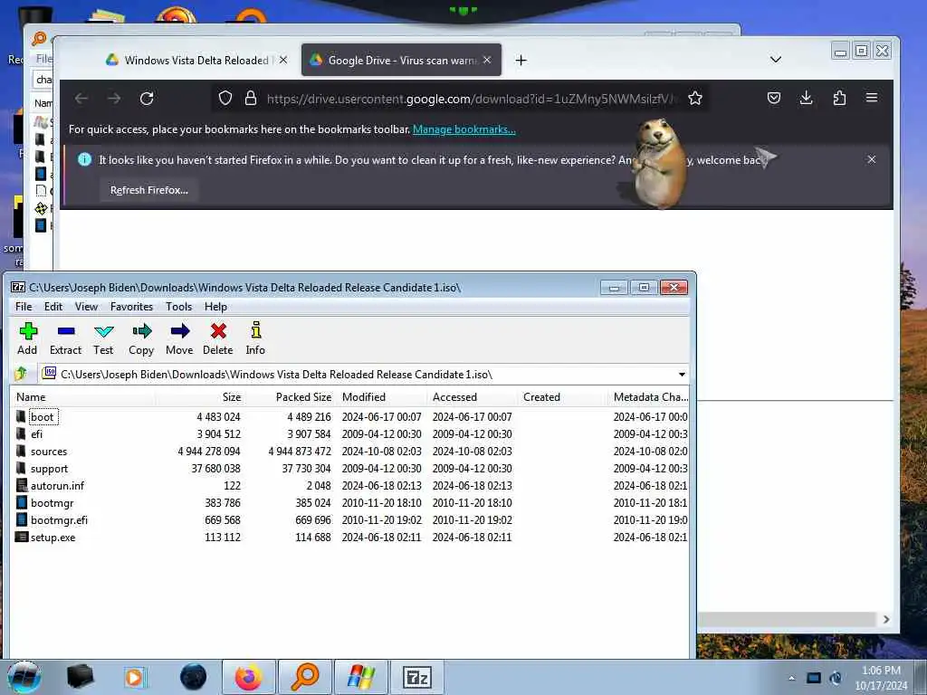Viewport: 927px width, 695px height.
Task: Open the Favorites menu
Action: 132,306
